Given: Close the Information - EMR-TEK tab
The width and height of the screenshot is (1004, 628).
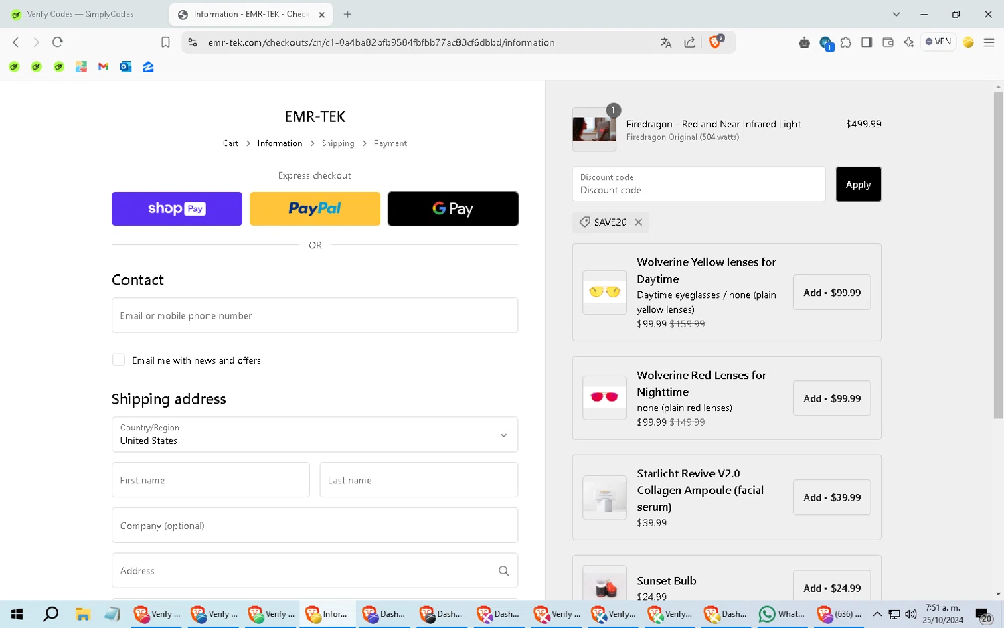Looking at the screenshot, I should [321, 14].
